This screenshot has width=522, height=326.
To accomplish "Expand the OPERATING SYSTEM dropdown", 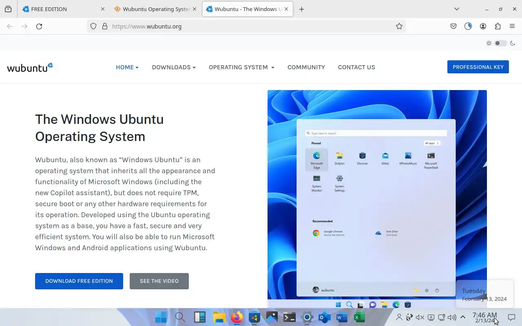I will tap(241, 67).
